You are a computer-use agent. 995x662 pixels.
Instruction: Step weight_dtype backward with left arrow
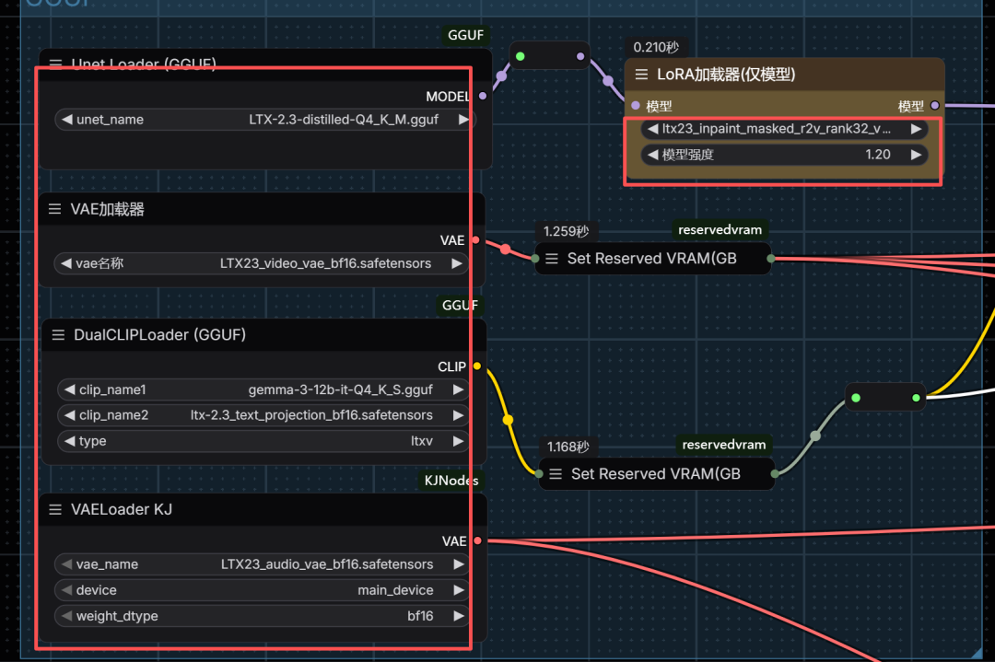(66, 616)
